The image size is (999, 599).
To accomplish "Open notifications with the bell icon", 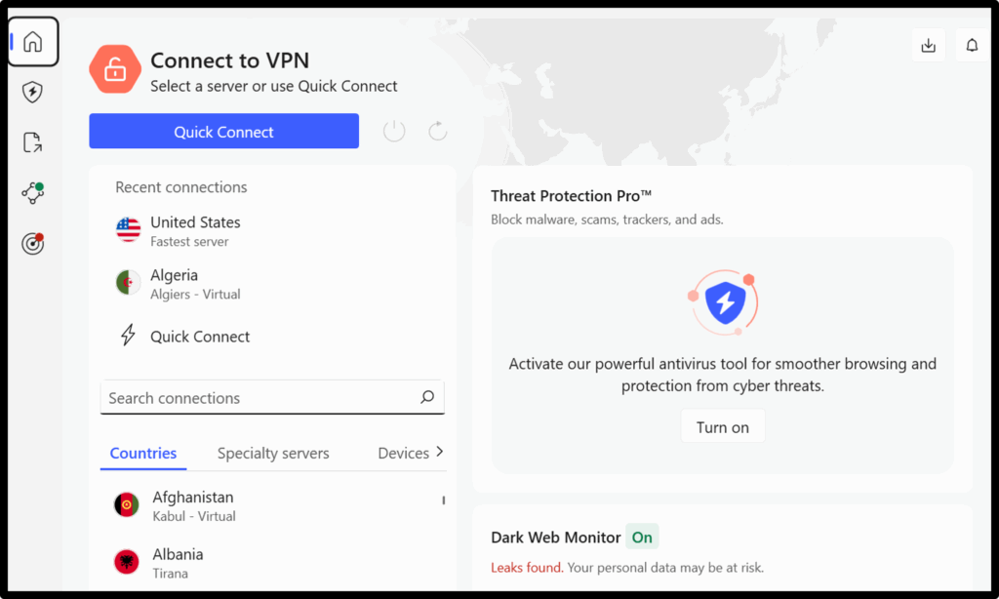I will pos(972,44).
